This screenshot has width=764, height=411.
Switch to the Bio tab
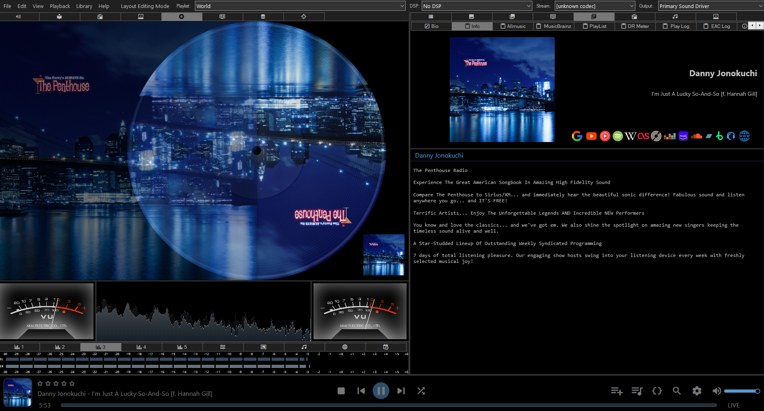[x=431, y=26]
